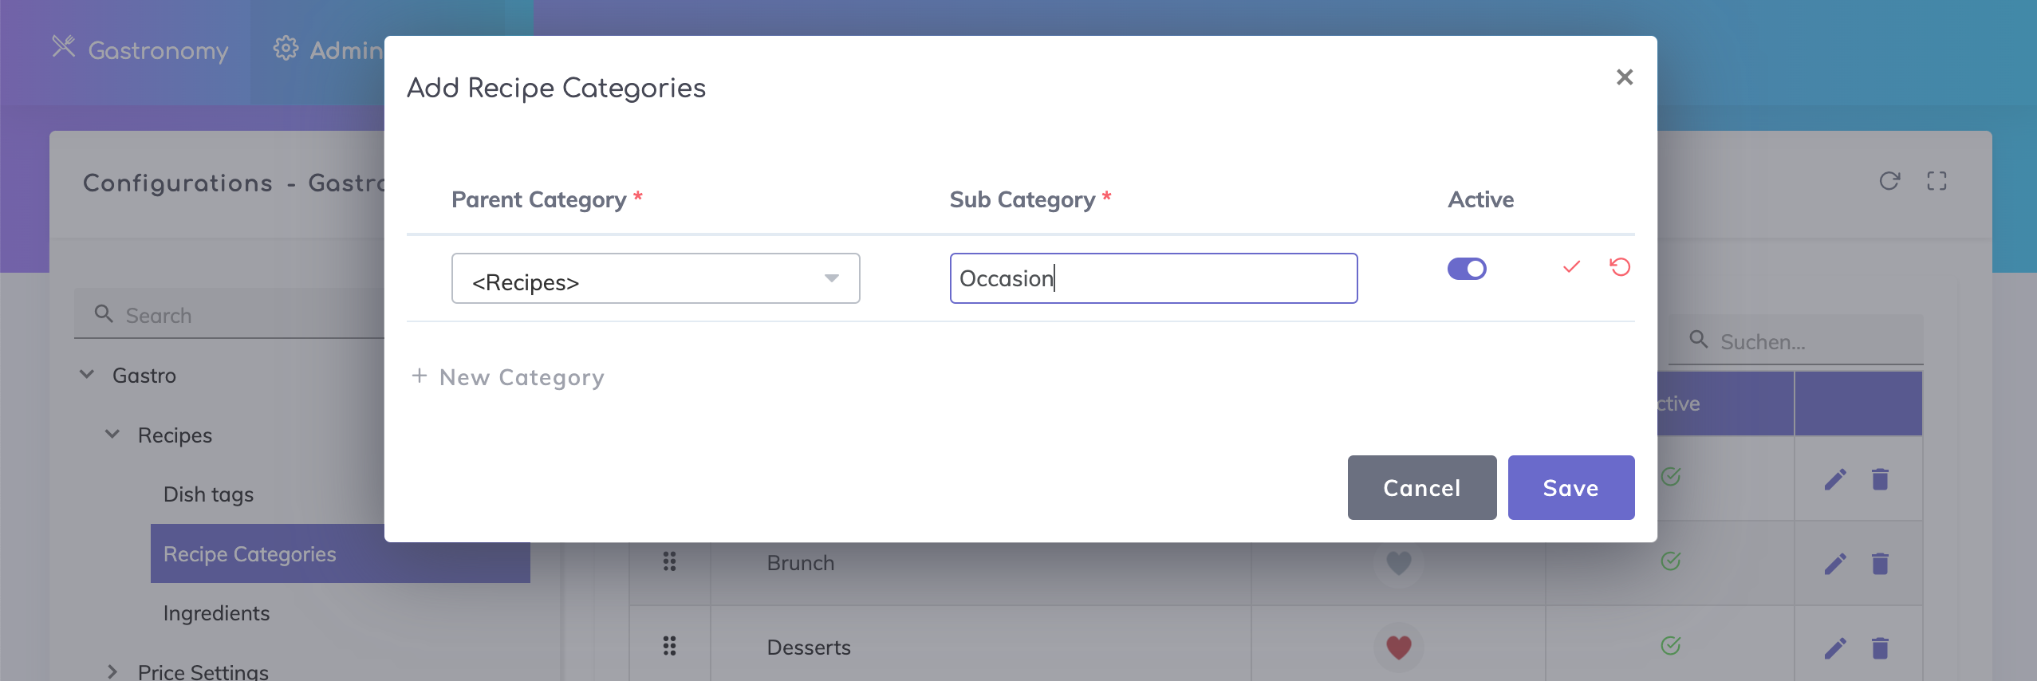Screen dimensions: 2037x681
Task: Click the Cancel button
Action: pos(1421,488)
